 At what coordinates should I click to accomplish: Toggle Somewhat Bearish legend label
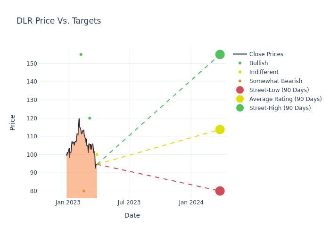[x=275, y=81]
